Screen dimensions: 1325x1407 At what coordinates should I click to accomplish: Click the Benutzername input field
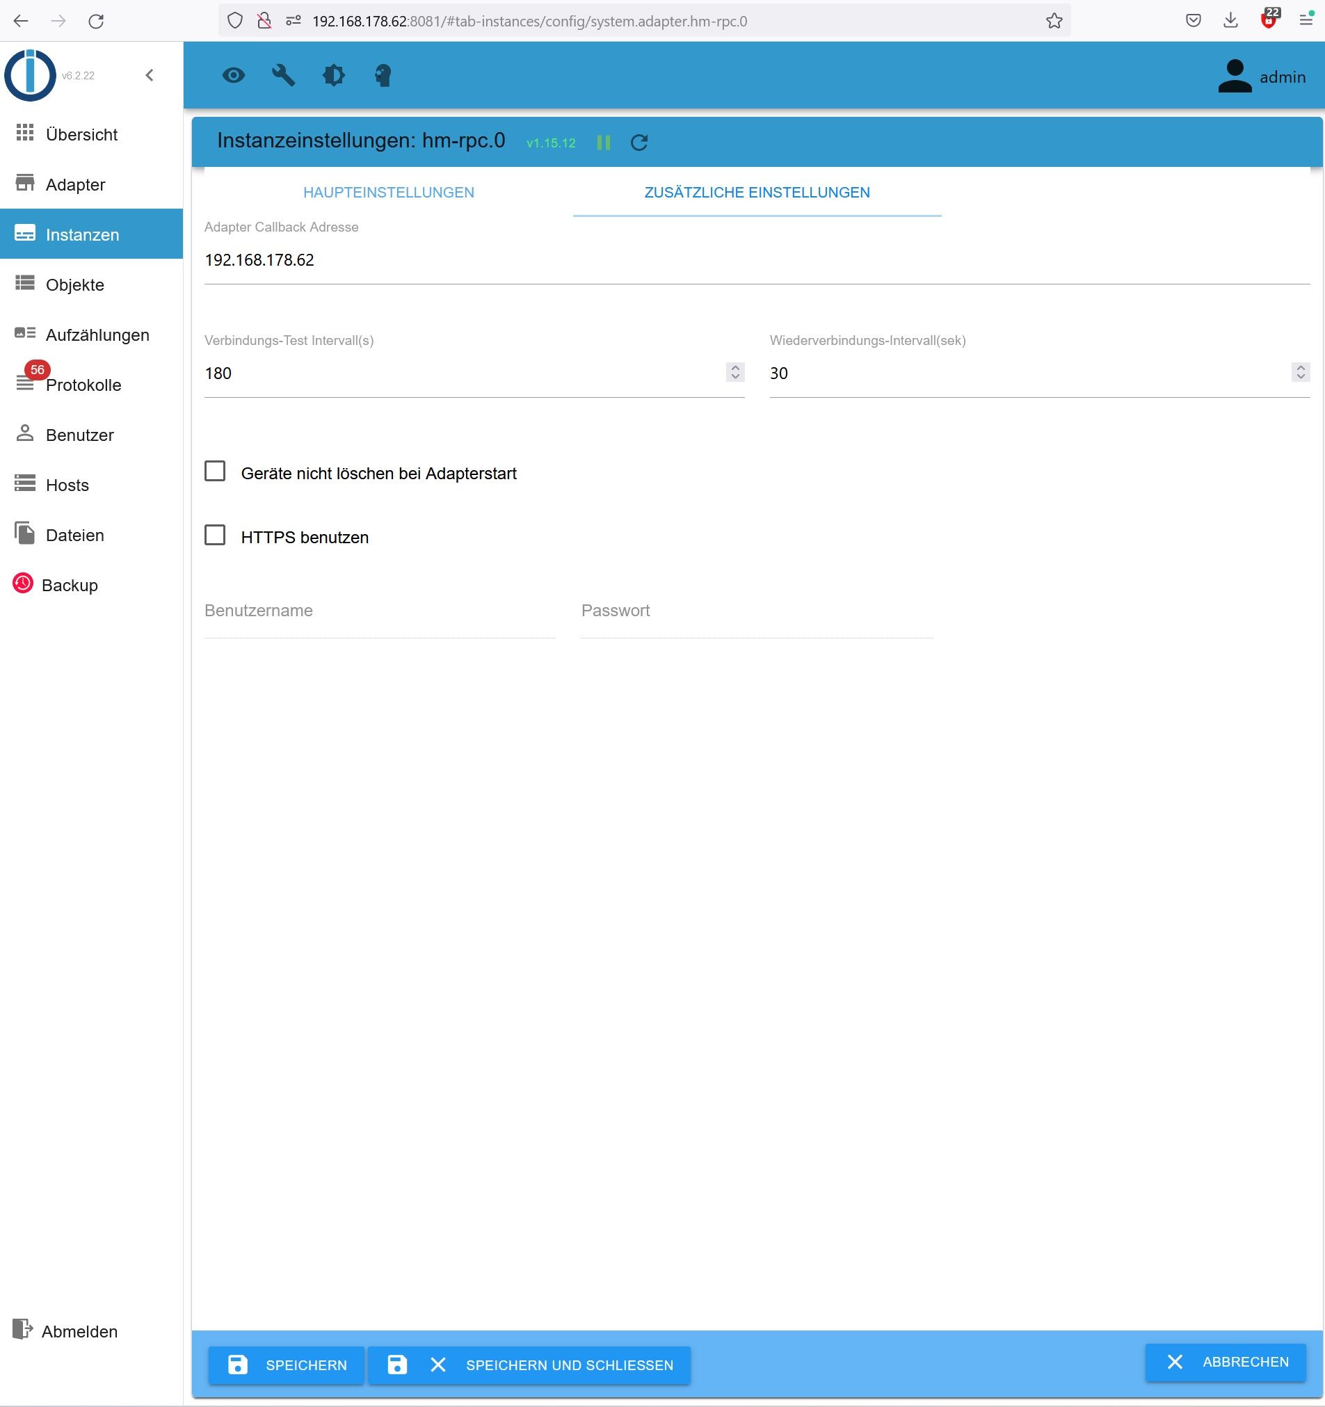380,611
